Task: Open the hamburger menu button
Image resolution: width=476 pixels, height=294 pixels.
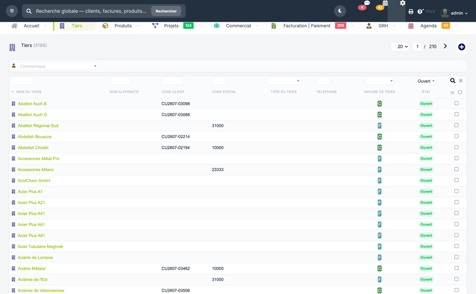Action: [12, 11]
